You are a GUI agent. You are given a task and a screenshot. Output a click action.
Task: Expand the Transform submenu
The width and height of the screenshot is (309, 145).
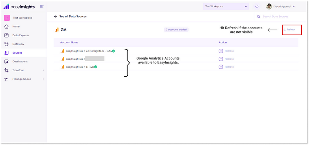point(43,70)
